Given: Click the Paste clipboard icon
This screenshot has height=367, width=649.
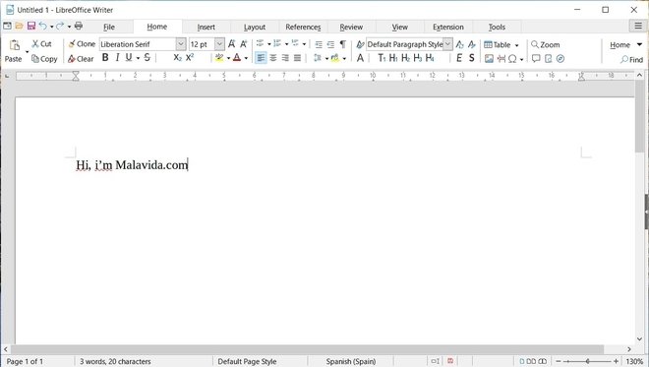Looking at the screenshot, I should point(15,44).
